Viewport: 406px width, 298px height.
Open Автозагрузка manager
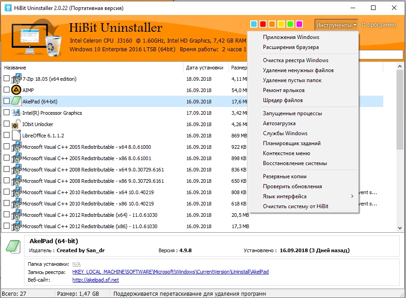(303, 123)
